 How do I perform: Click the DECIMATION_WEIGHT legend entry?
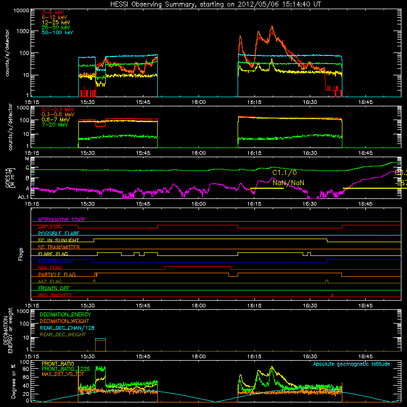[x=65, y=321]
